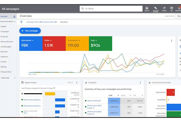
Task: Click inside the Try "billing" search box
Action: [111, 9]
